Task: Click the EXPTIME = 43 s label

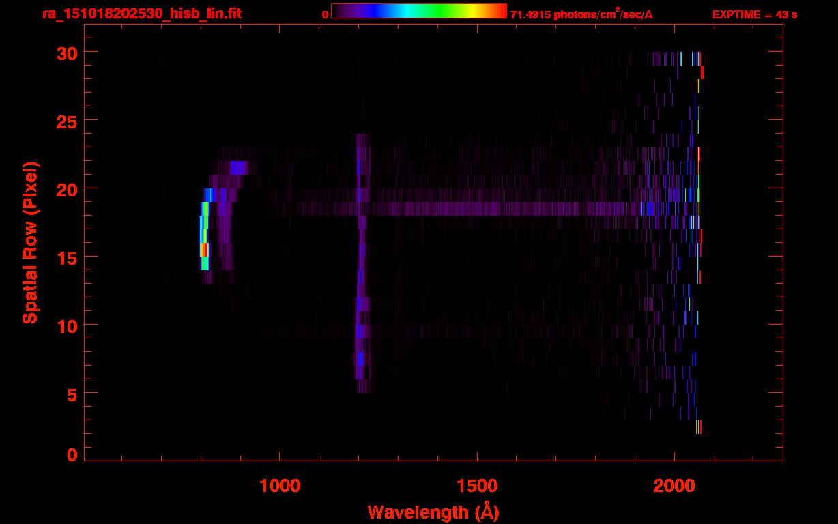Action: pyautogui.click(x=755, y=14)
